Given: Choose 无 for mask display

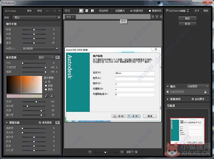Looking at the screenshot, I should point(46,82).
